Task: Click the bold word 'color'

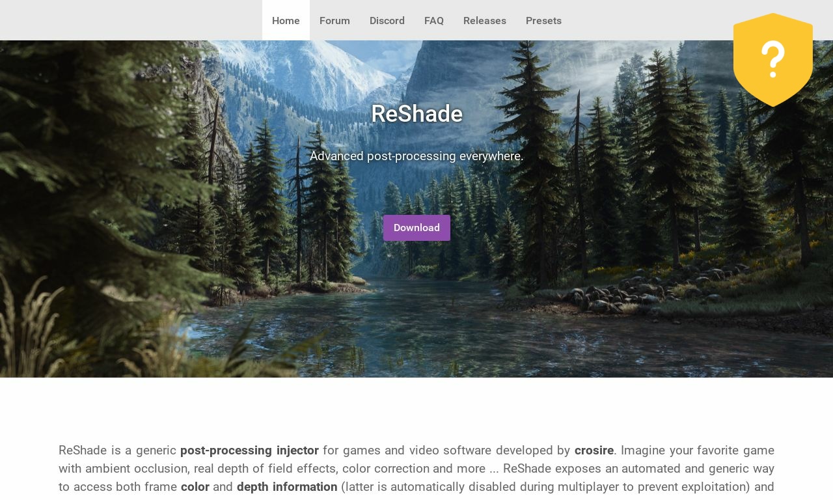Action: click(x=195, y=487)
